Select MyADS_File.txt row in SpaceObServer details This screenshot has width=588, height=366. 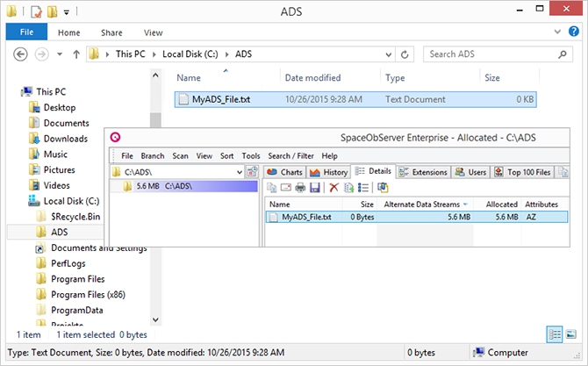click(417, 217)
